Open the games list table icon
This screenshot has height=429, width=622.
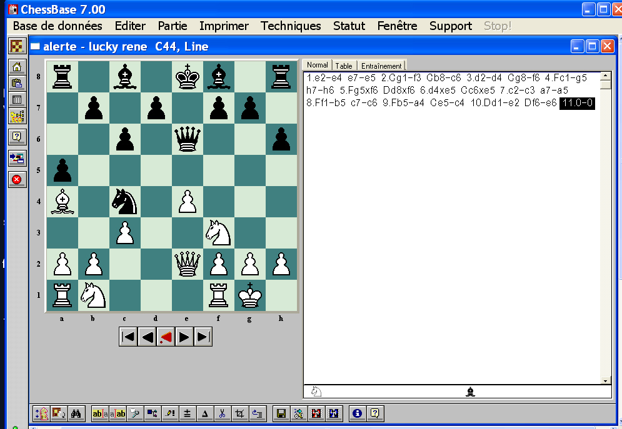pos(17,99)
